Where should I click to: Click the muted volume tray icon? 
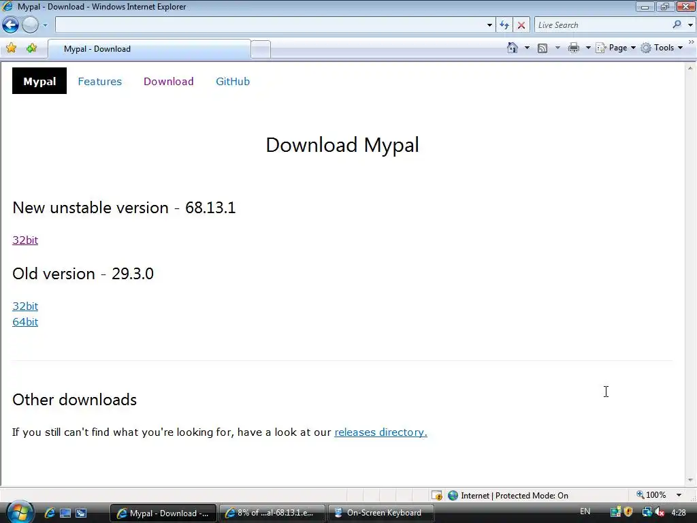tap(660, 512)
